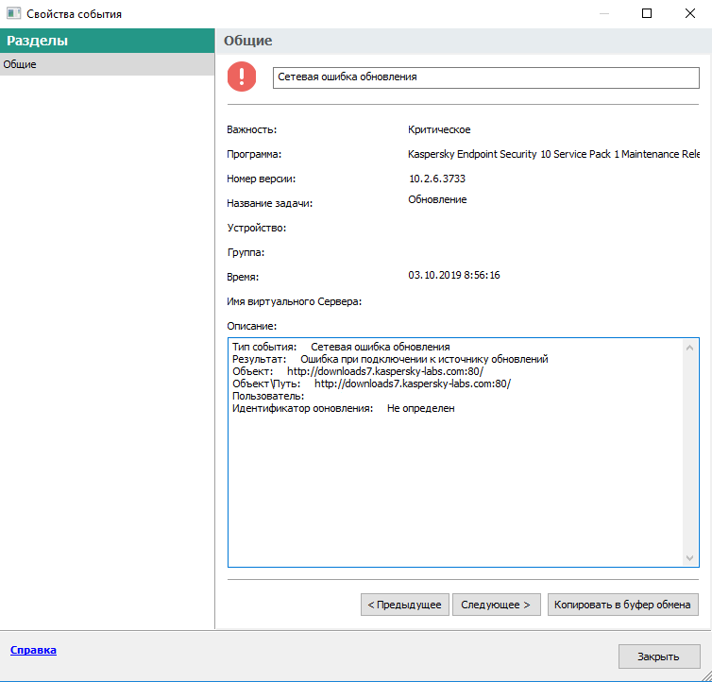The image size is (712, 682).
Task: Click the event time 03.10.2019 8:56:16
Action: pos(453,275)
